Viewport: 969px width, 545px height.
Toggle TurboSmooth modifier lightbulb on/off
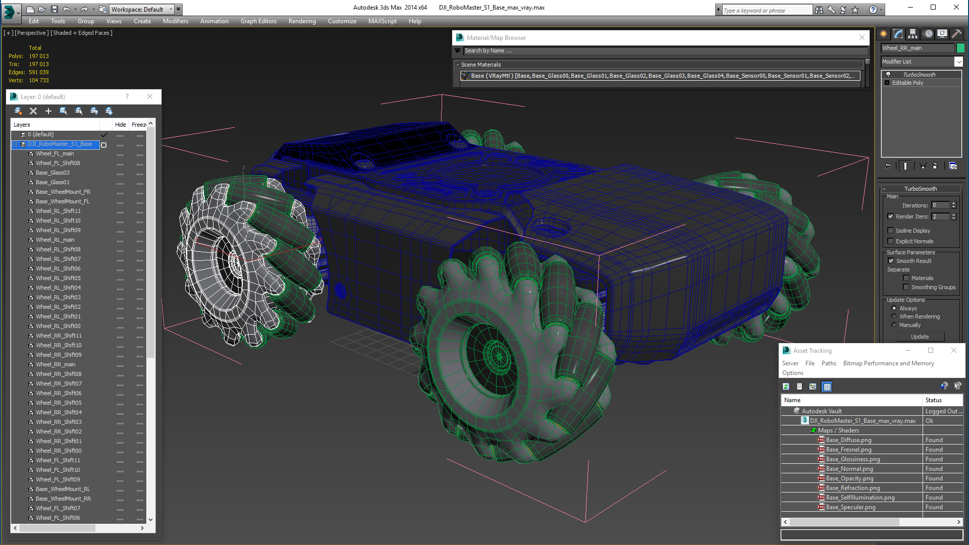(x=888, y=75)
